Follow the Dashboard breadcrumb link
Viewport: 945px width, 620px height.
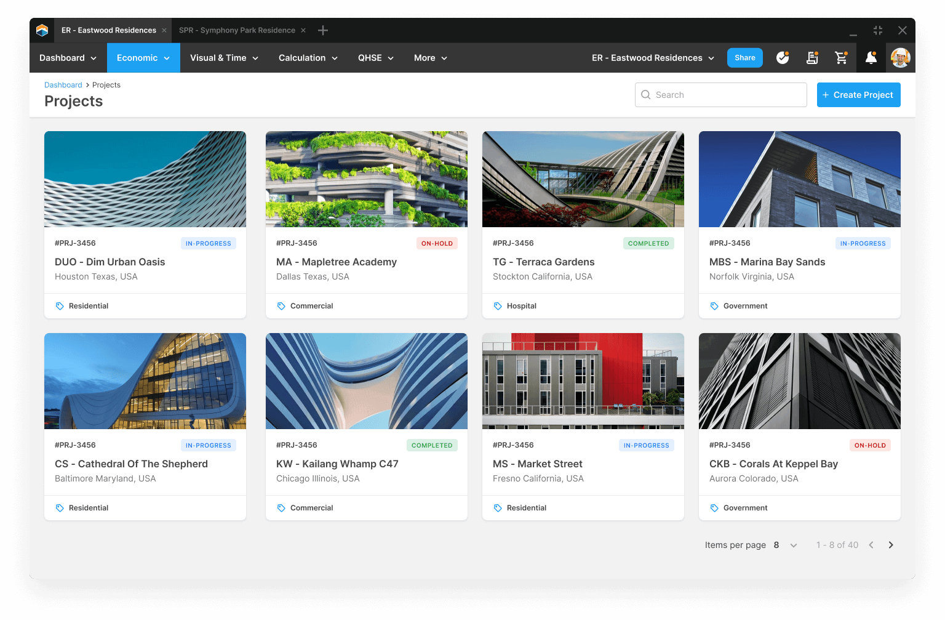(63, 85)
